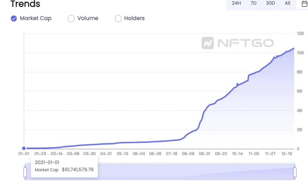This screenshot has height=181, width=308.
Task: Click the end of the trend line
Action: 293,48
